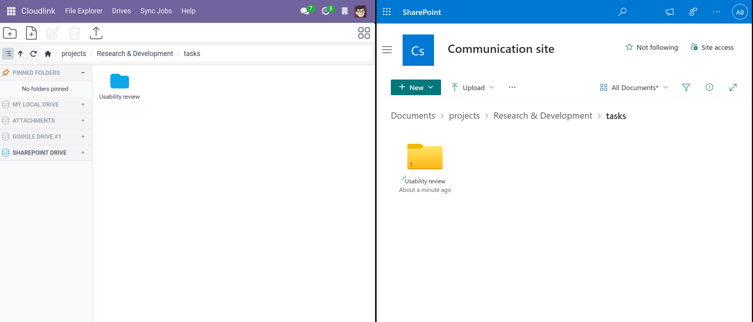Switch to grid view layout icon
753x322 pixels.
click(364, 33)
